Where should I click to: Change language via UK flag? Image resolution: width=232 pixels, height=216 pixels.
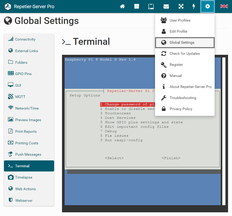[x=224, y=6]
